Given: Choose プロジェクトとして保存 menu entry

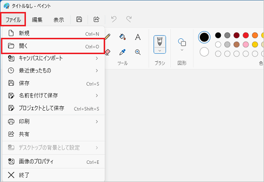Looking at the screenshot, I should point(54,108).
